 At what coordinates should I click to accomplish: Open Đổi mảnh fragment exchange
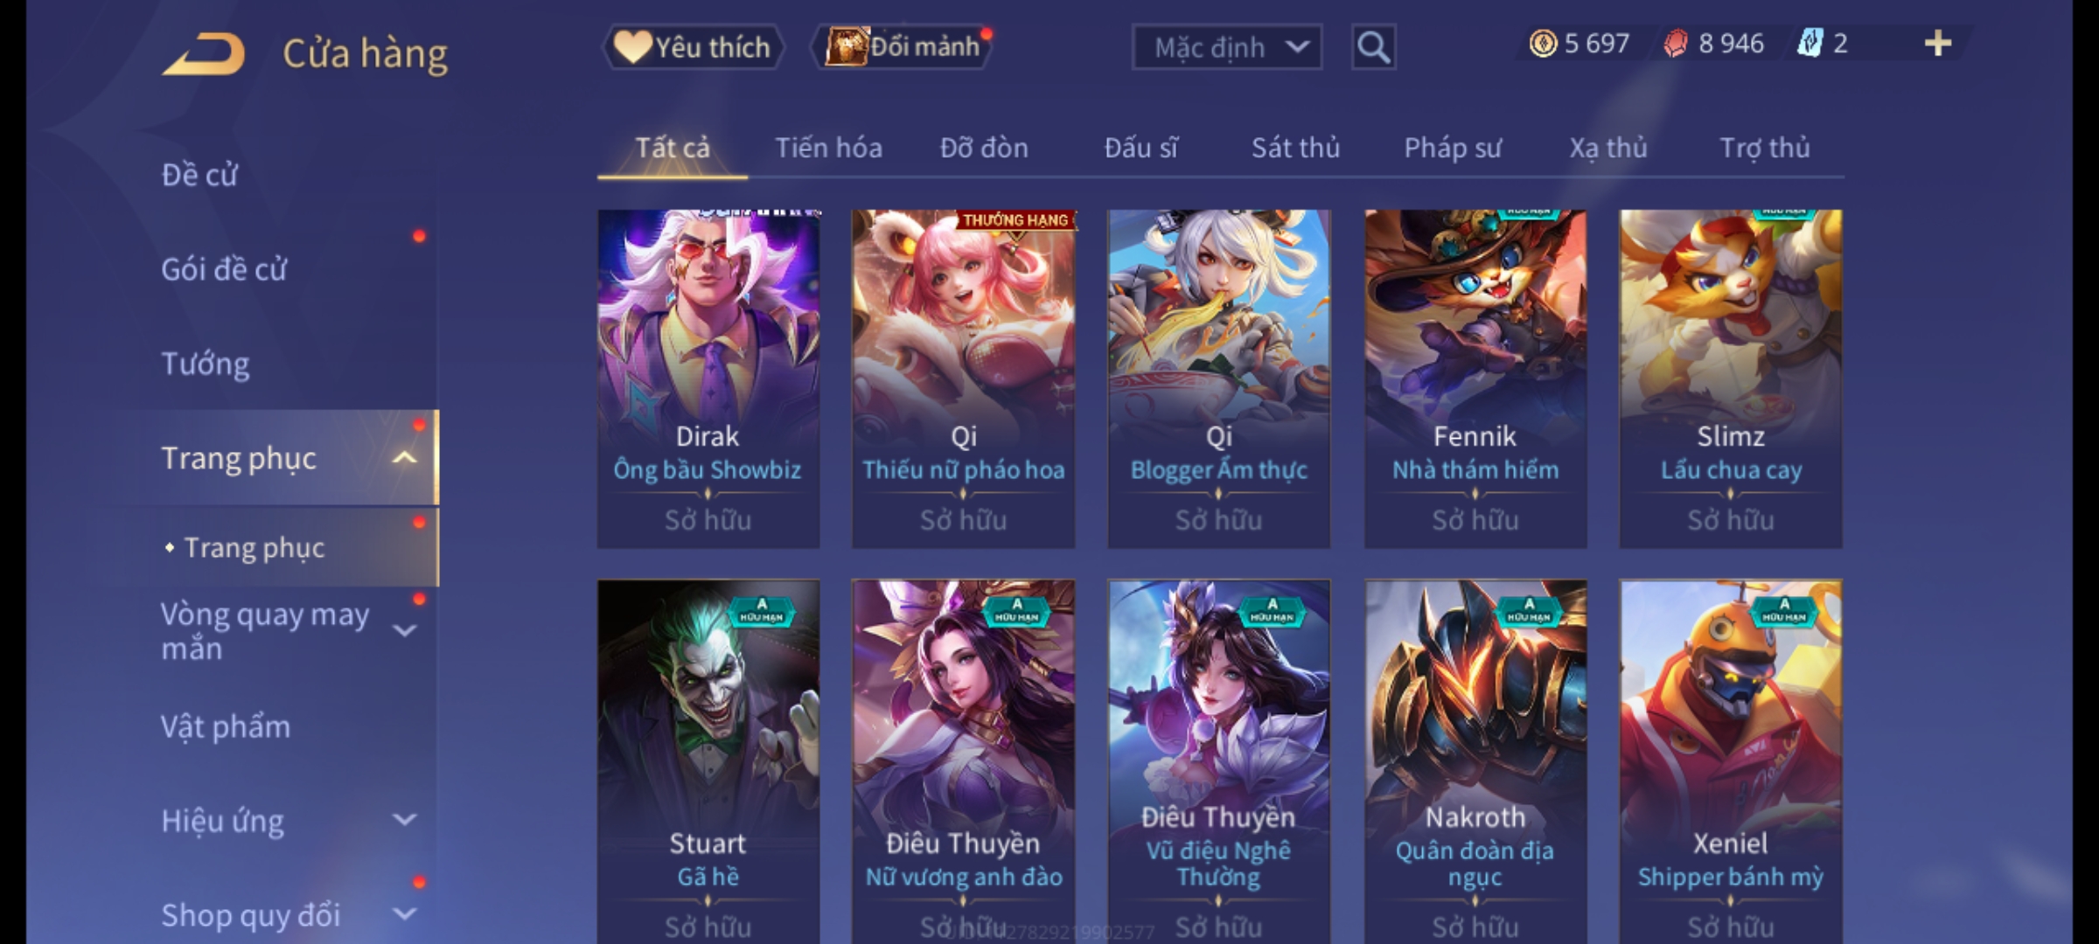903,47
